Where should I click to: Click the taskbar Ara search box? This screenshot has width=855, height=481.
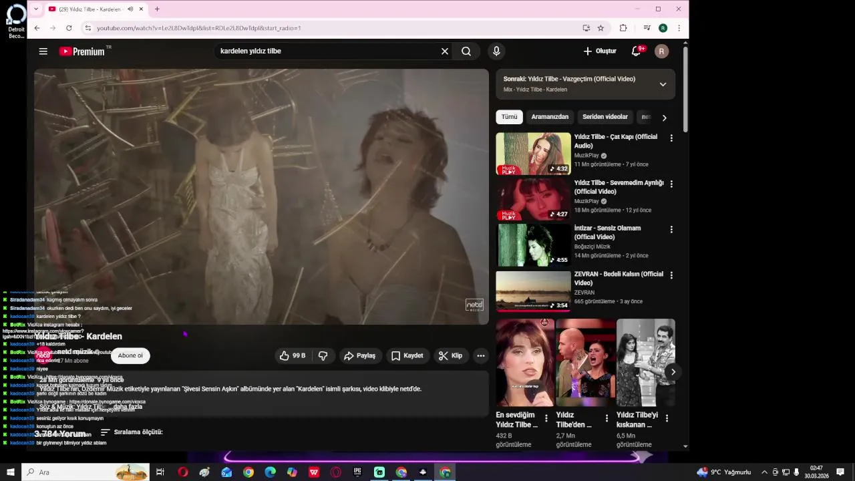85,472
